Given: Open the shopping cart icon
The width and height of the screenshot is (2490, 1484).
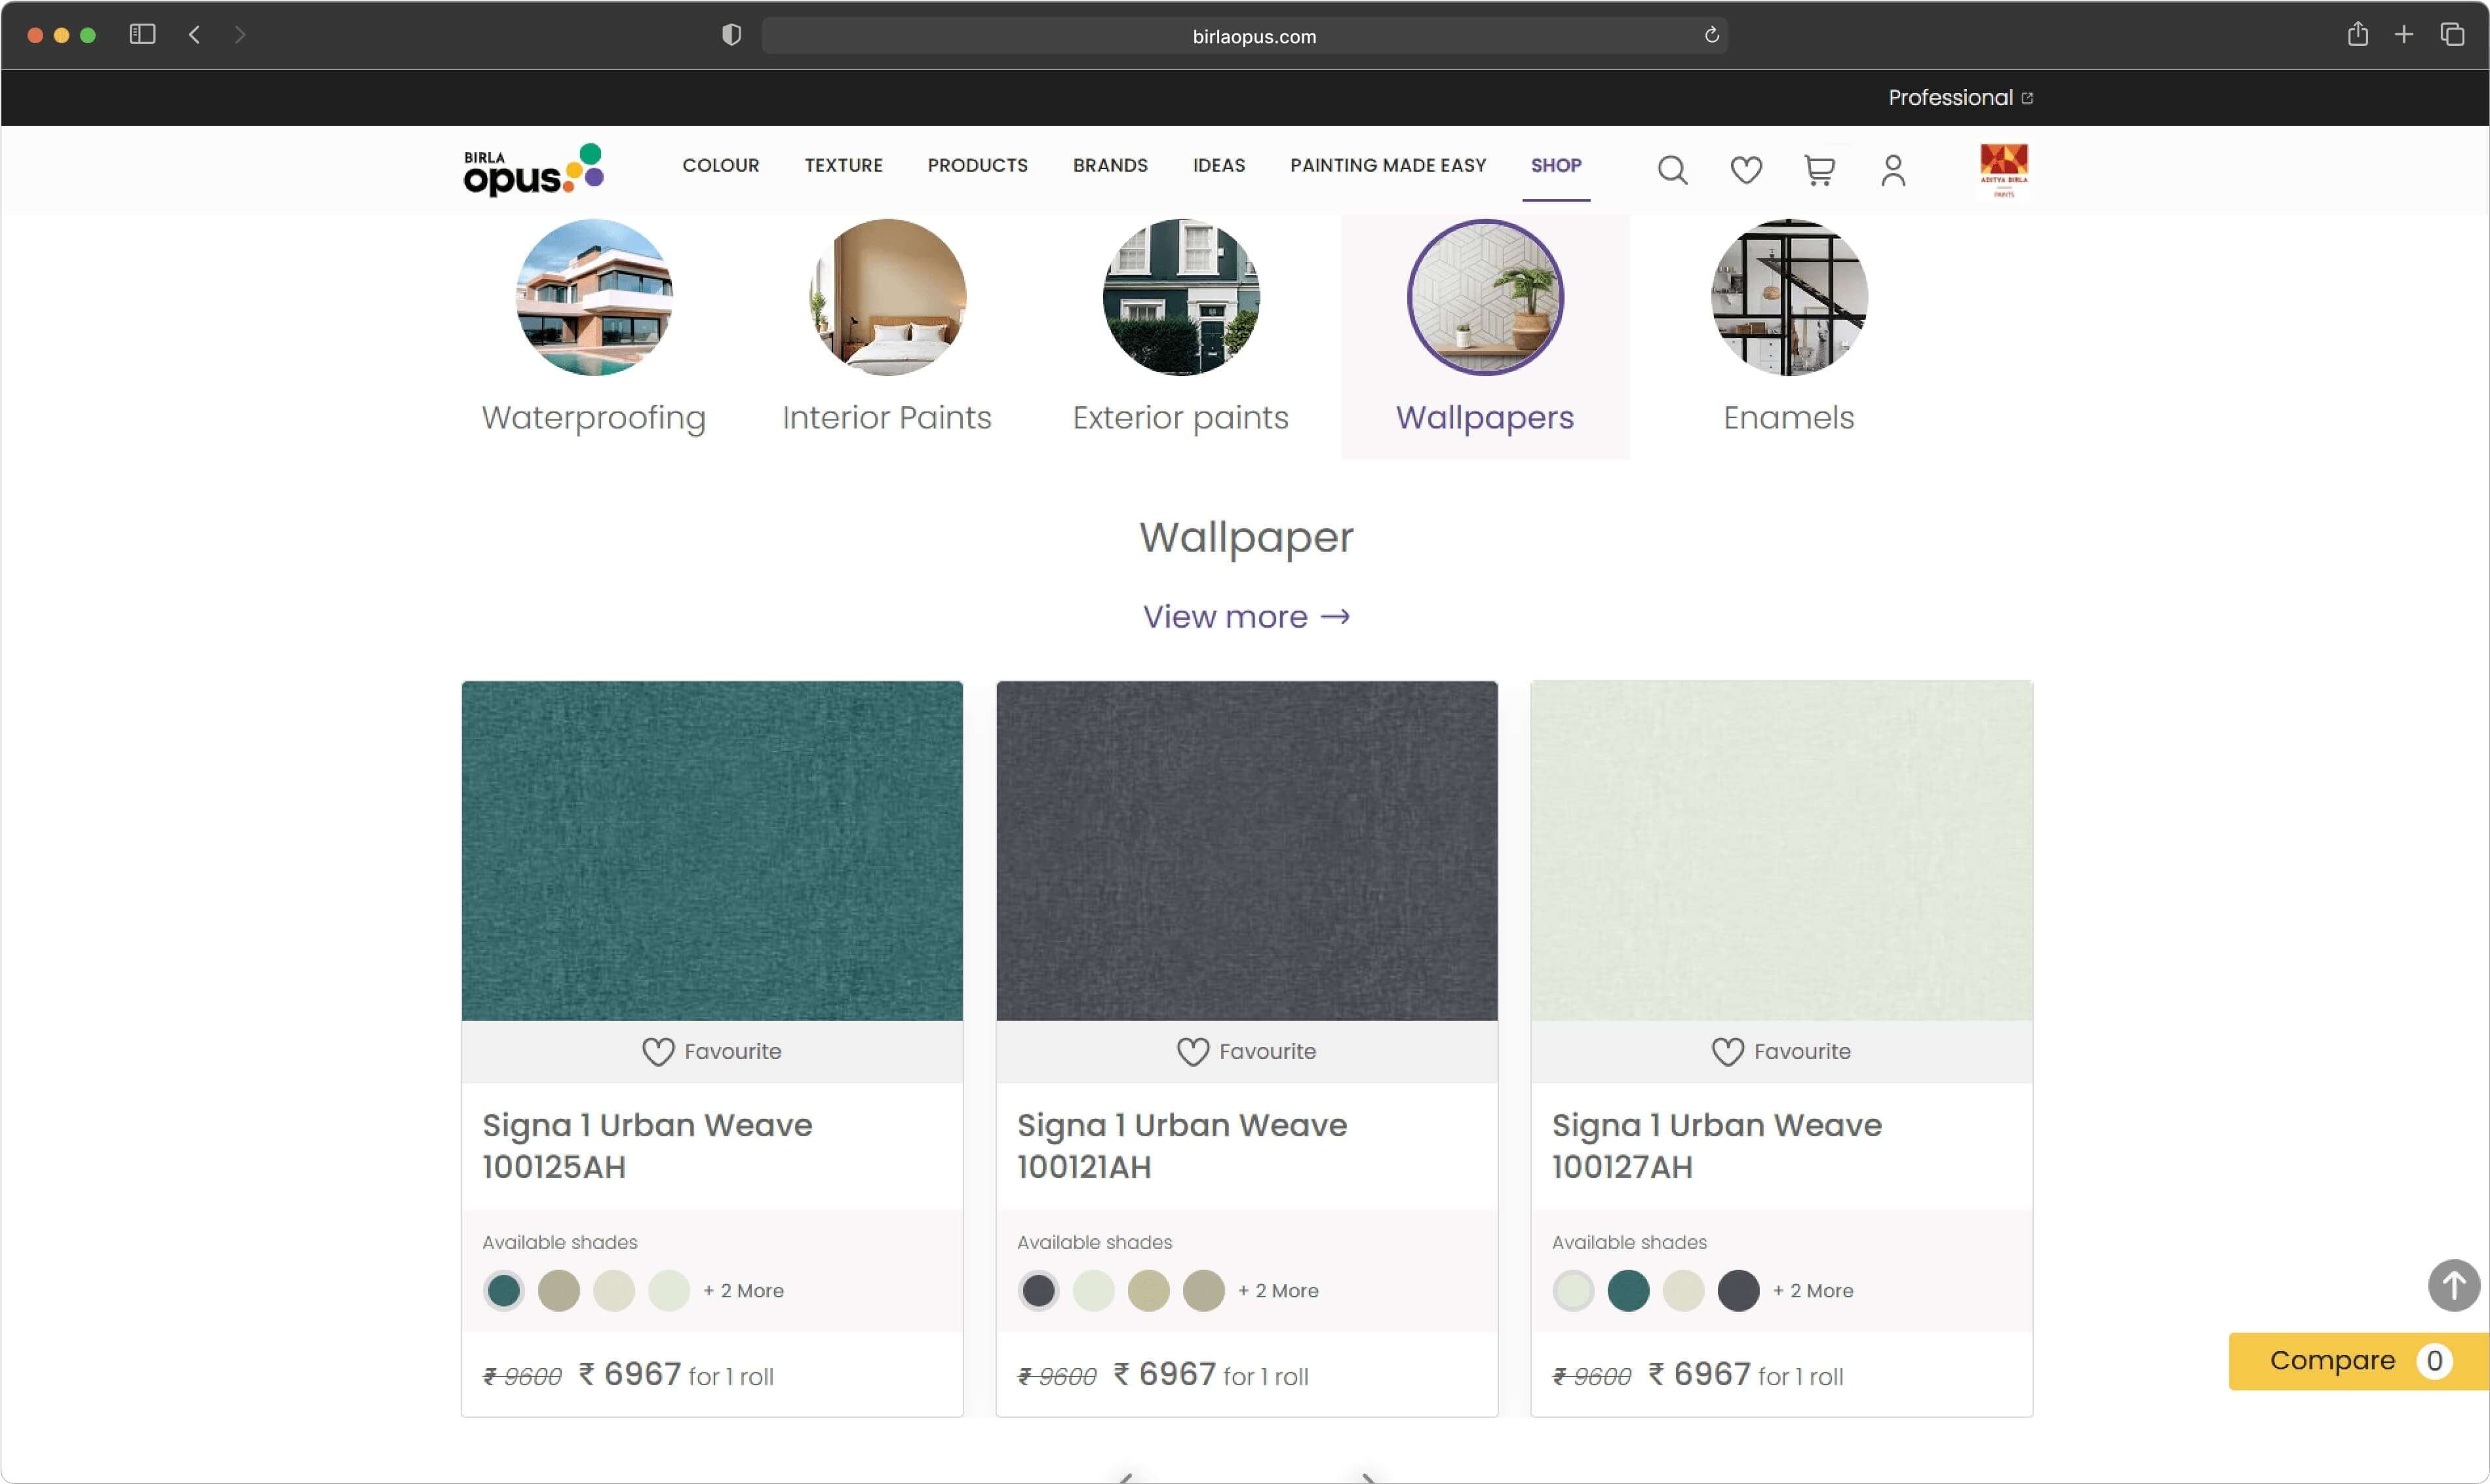Looking at the screenshot, I should tap(1819, 170).
